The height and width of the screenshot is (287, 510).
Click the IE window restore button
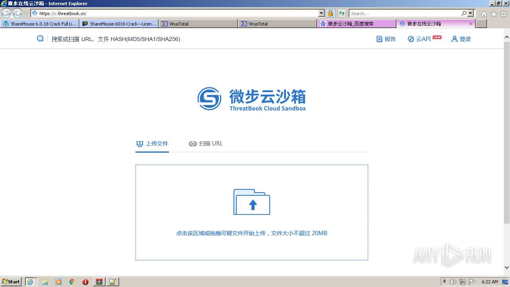(x=498, y=3)
